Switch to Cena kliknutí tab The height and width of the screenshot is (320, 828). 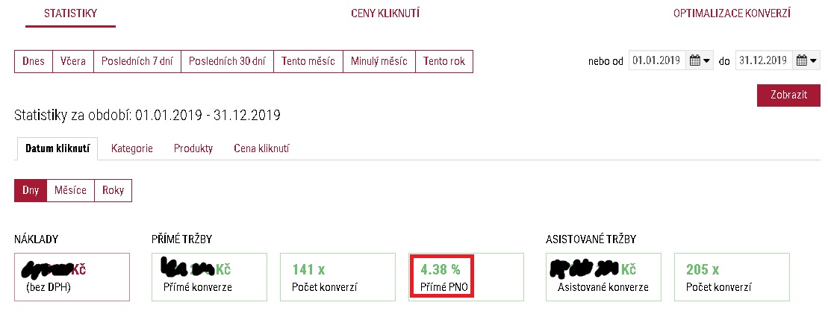pyautogui.click(x=261, y=148)
